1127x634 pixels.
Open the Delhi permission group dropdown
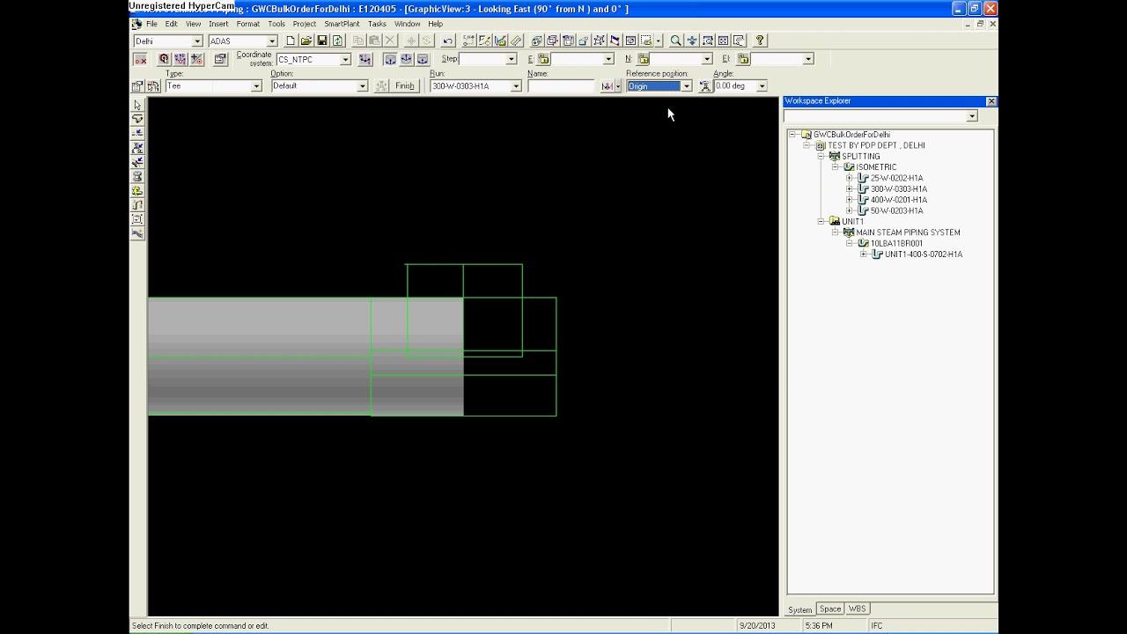[197, 41]
